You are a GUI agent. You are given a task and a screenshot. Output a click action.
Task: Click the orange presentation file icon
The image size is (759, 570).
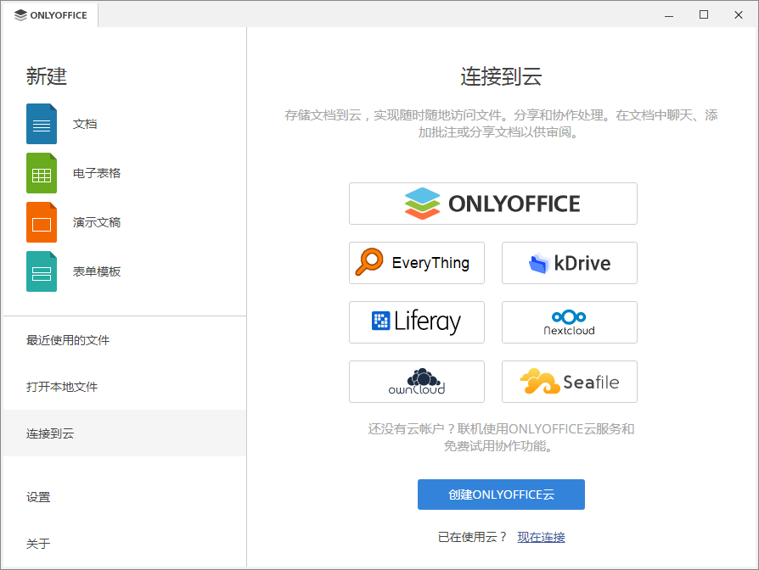pyautogui.click(x=42, y=222)
